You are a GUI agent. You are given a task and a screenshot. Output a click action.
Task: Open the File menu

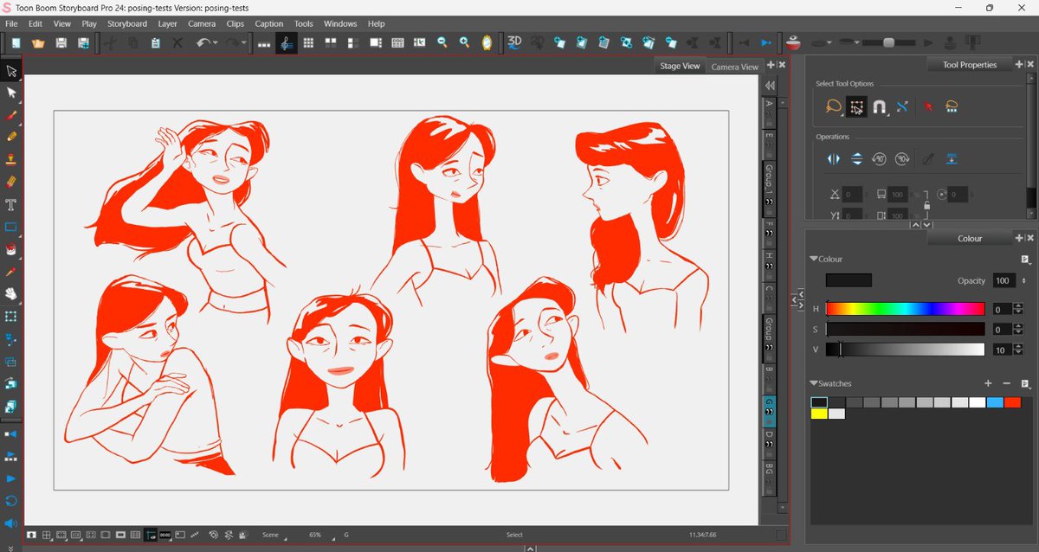tap(11, 23)
